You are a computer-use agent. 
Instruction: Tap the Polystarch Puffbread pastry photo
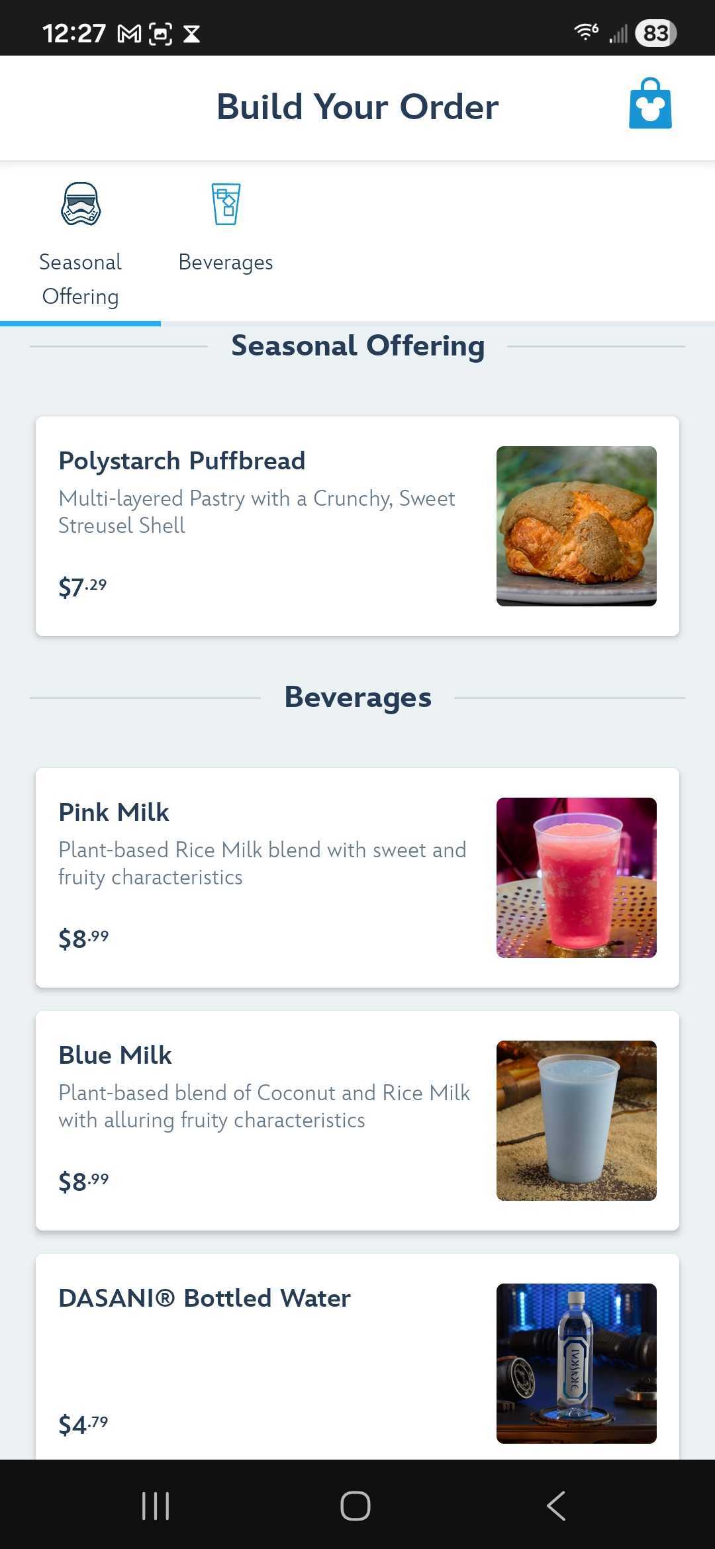click(x=577, y=526)
